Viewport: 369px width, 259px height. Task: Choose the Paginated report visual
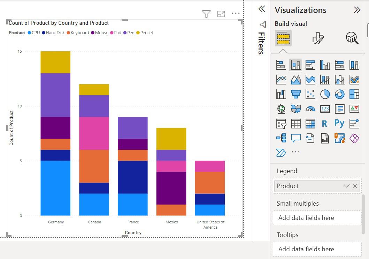325,138
